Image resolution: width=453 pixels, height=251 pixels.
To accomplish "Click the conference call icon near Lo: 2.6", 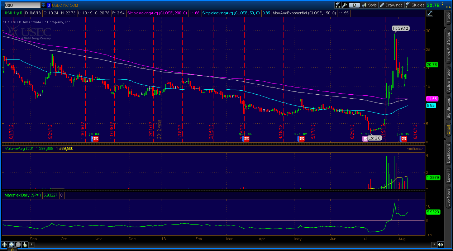I will point(365,139).
